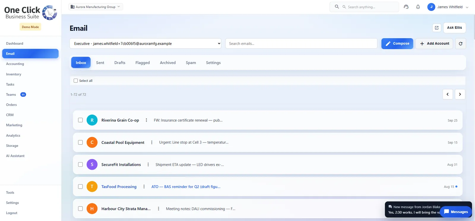Viewport: 475px width, 221px height.
Task: Open email in a new window icon
Action: tap(437, 28)
